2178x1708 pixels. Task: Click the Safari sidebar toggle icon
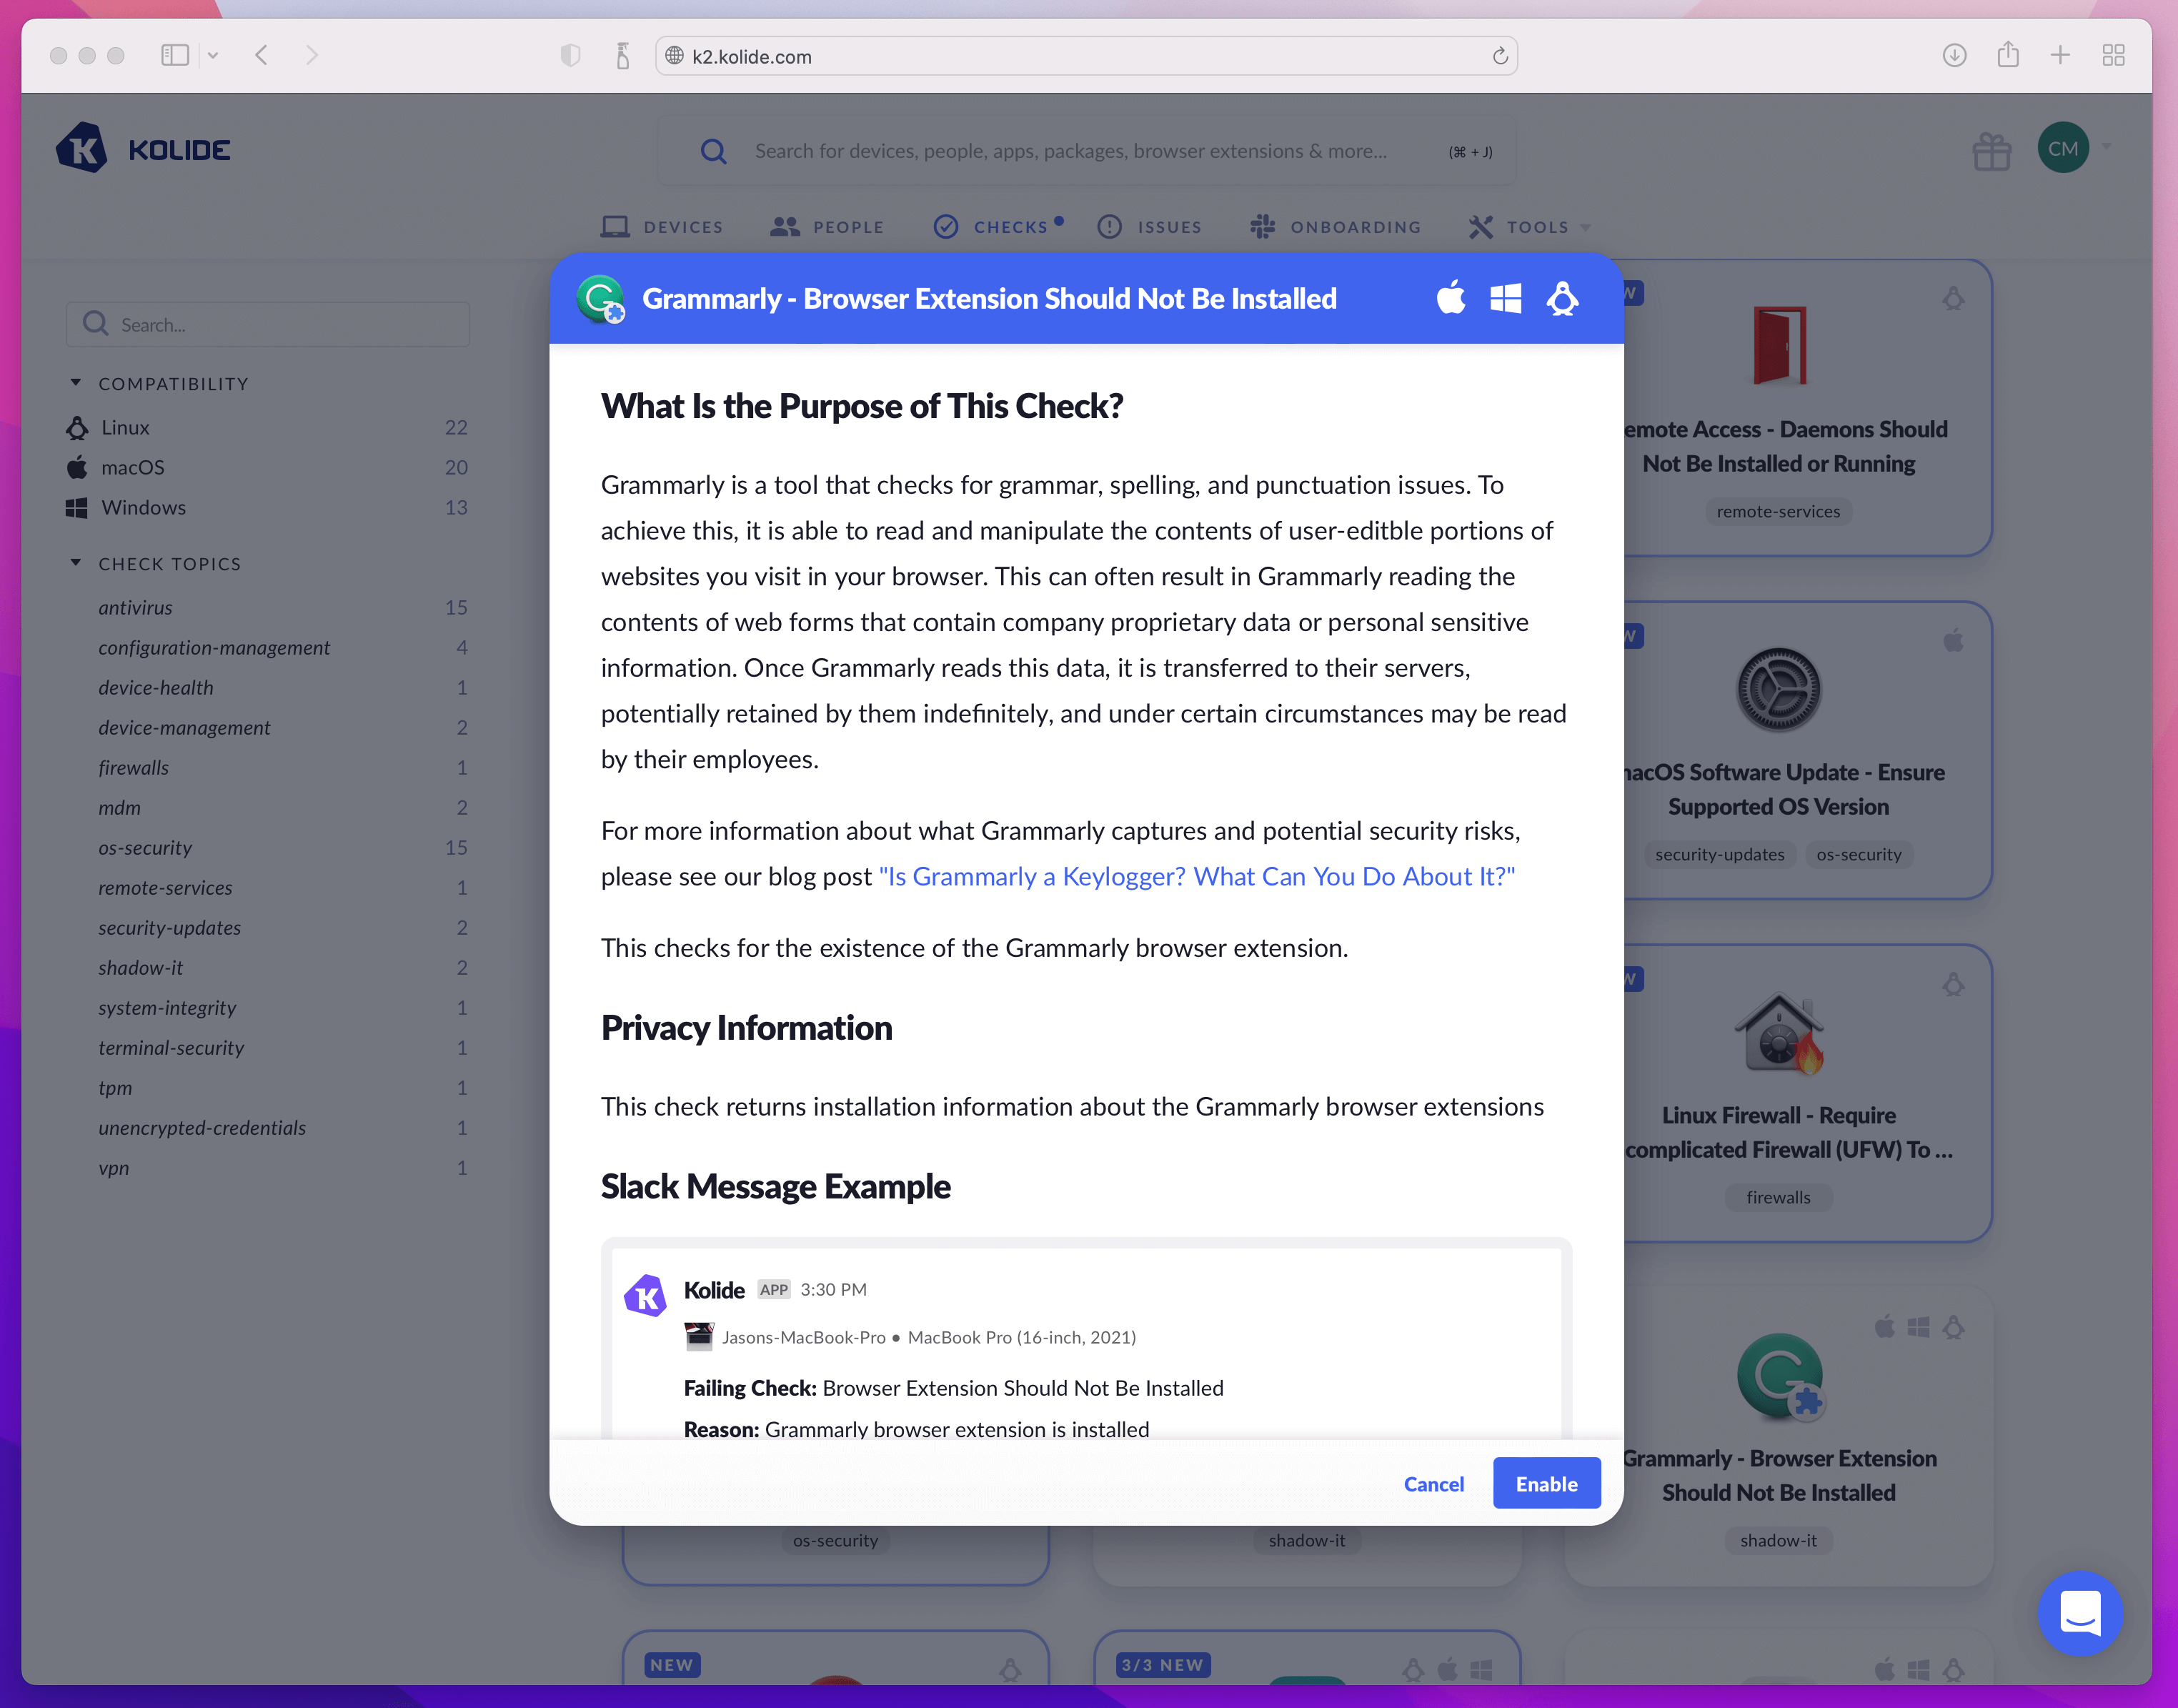175,55
